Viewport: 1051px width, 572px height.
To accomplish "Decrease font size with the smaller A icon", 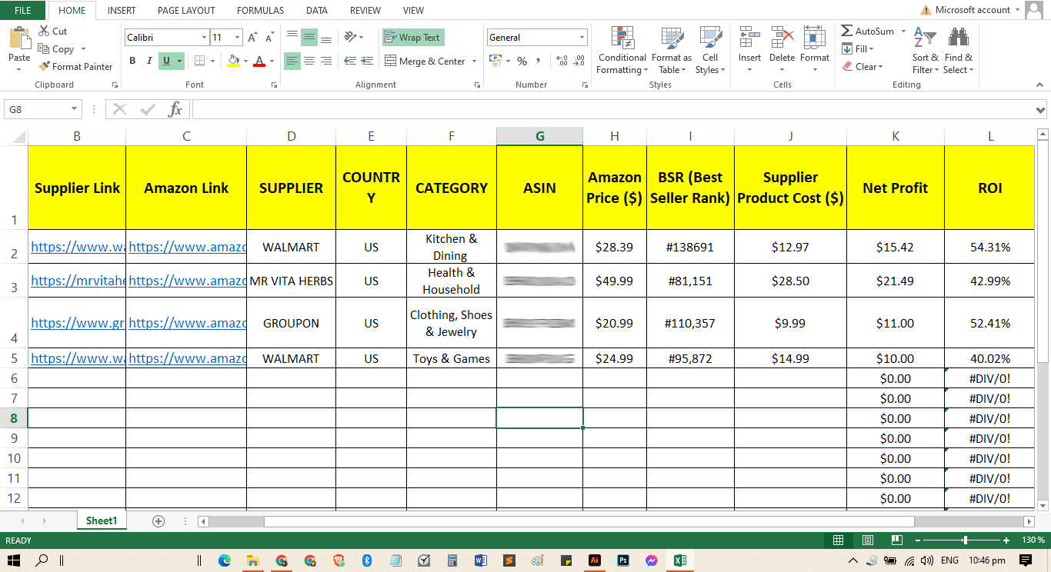I will (269, 38).
